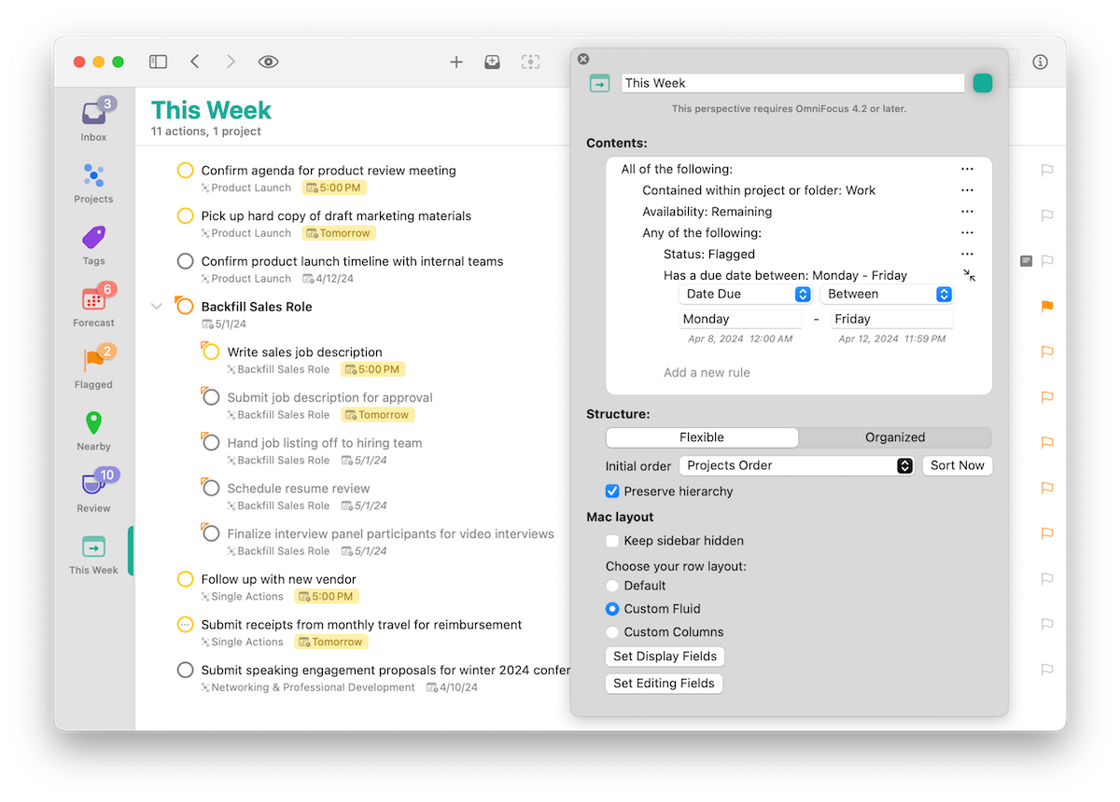Toggle flag on Backfill Sales Role project
Screen dimensions: 1120x802
[1047, 306]
